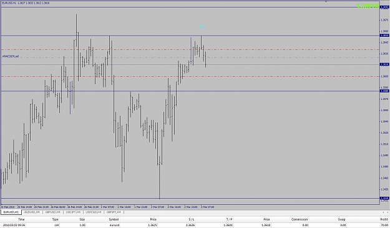This screenshot has height=228, width=390.
Task: Click the open price value 1.3625
Action: [152, 225]
